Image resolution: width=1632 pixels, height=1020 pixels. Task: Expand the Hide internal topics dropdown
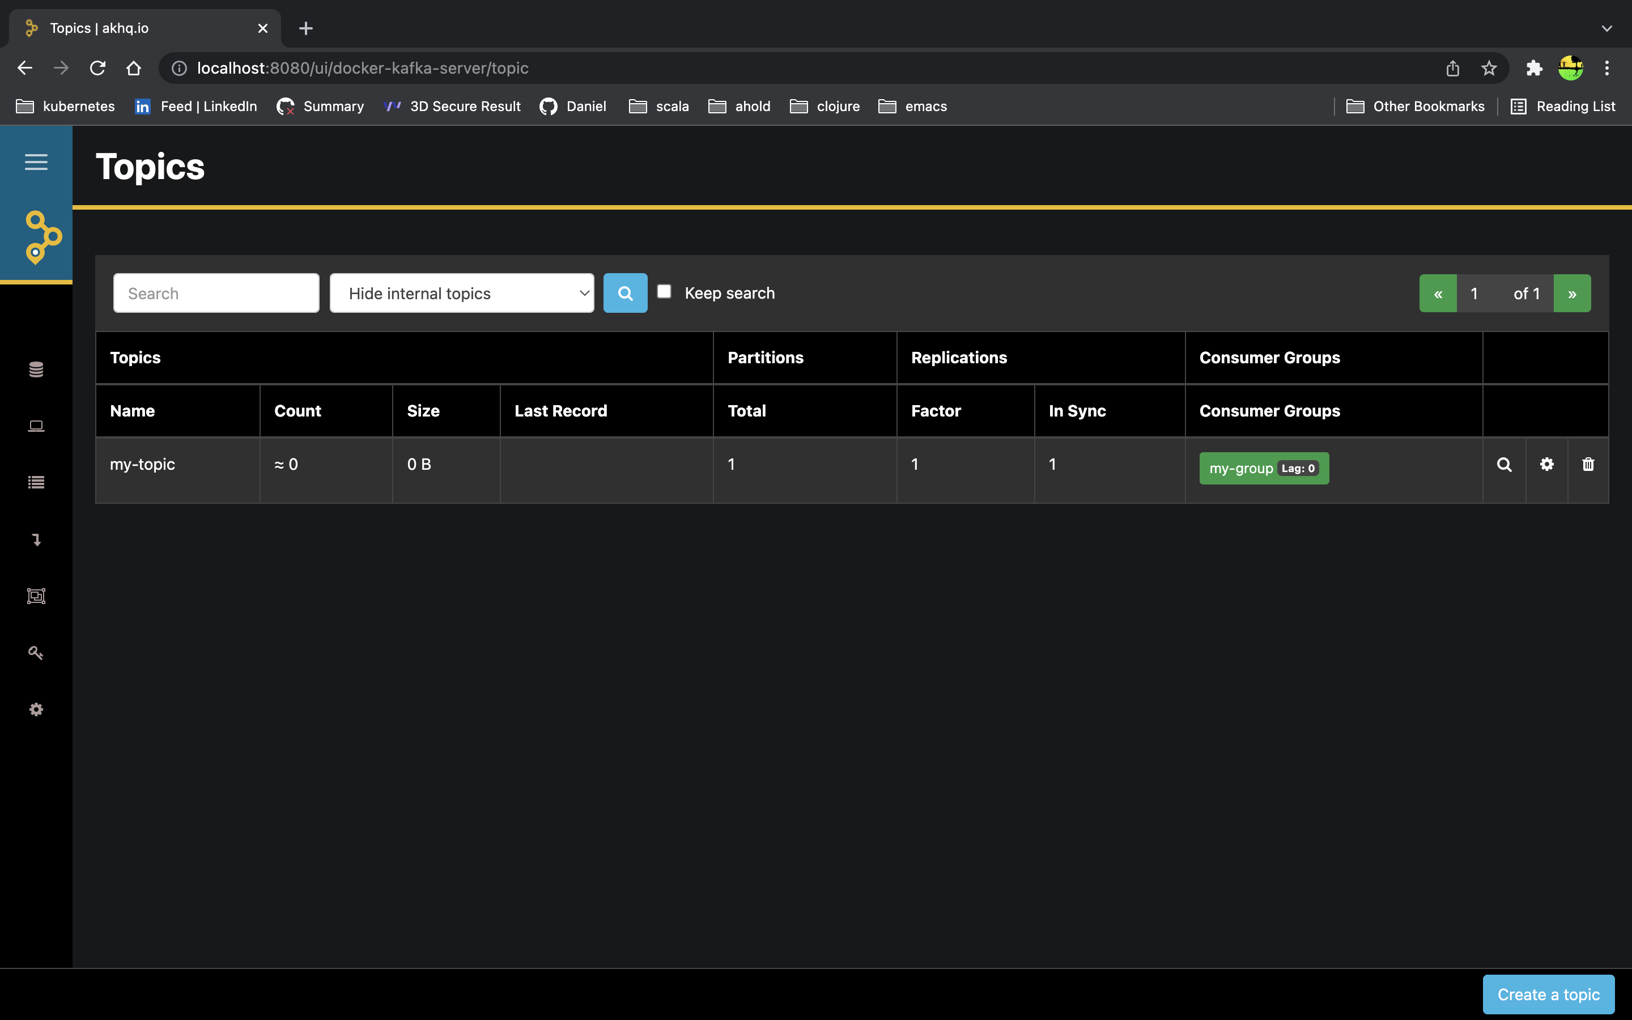click(x=462, y=294)
